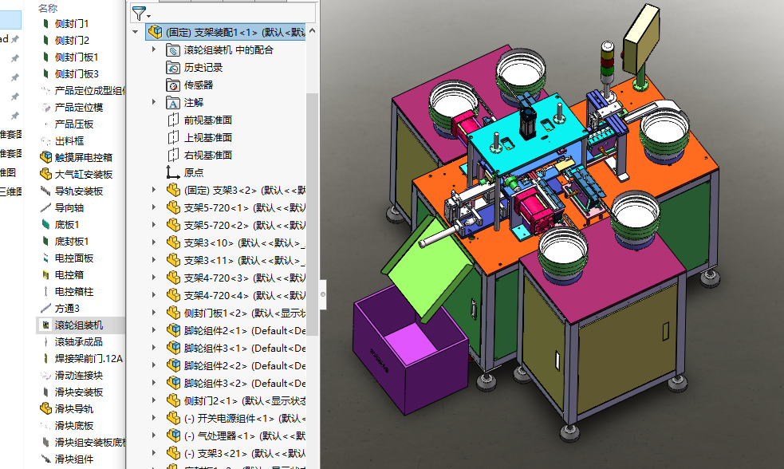Click the 底板1 part file icon
Viewport: 784px width, 469px height.
pyautogui.click(x=45, y=224)
